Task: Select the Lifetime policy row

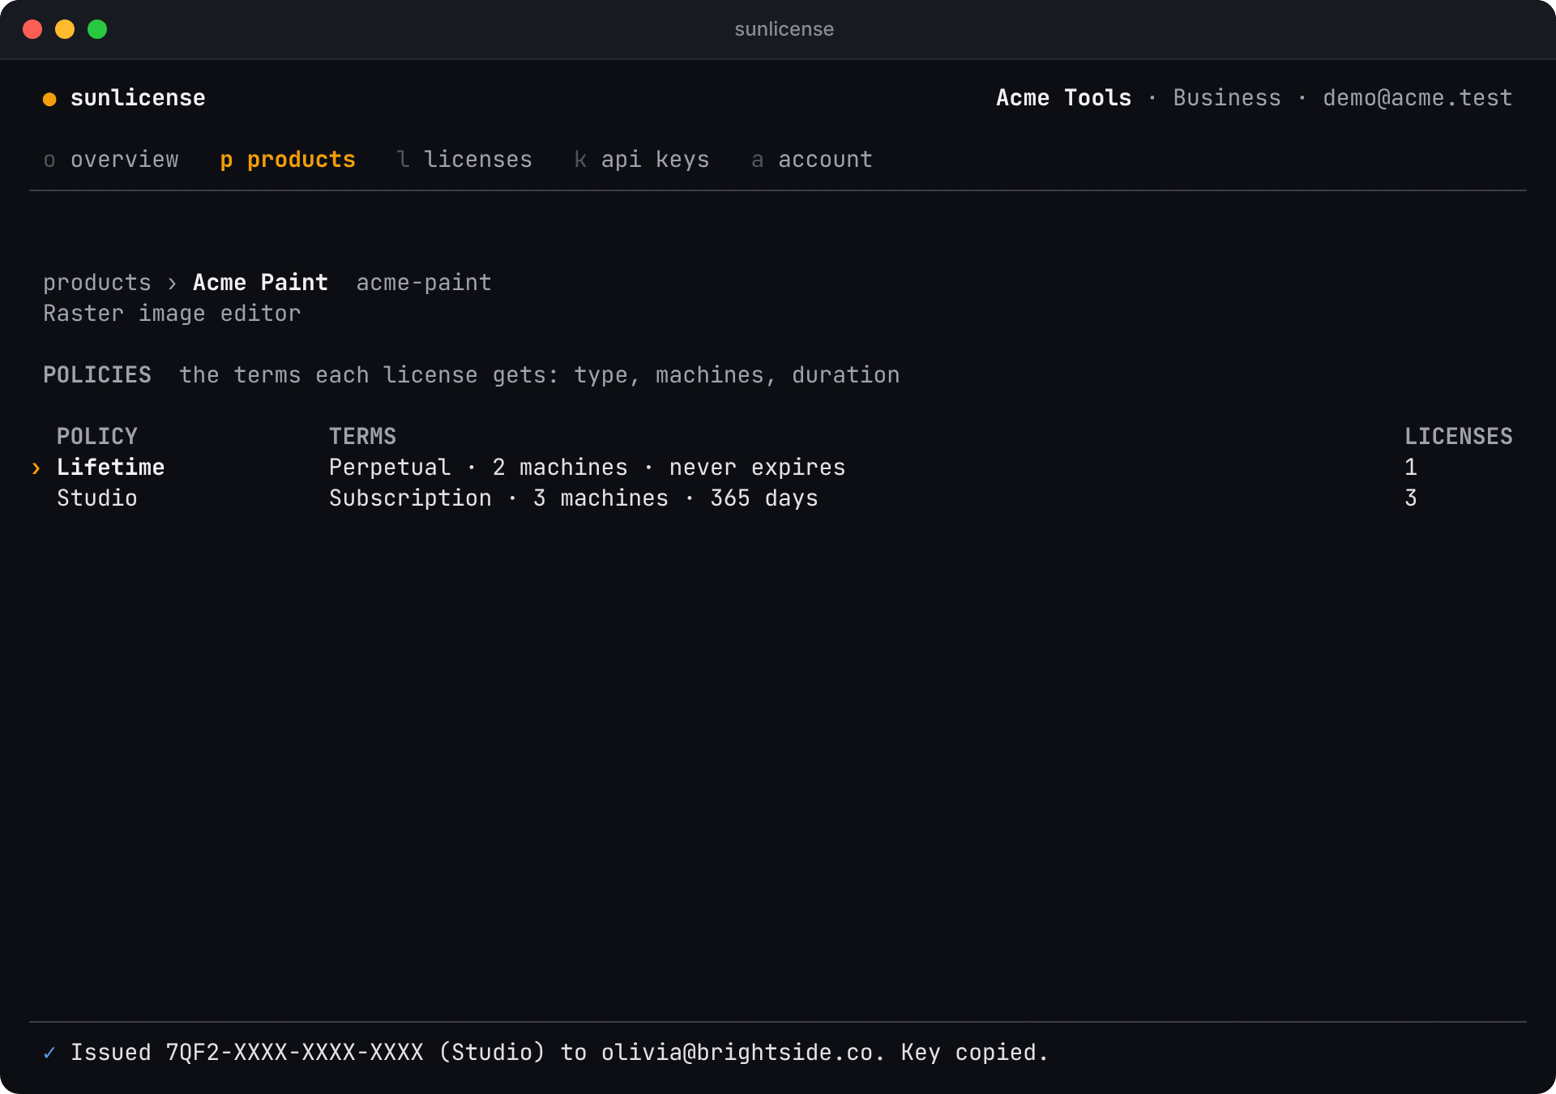Action: point(778,468)
